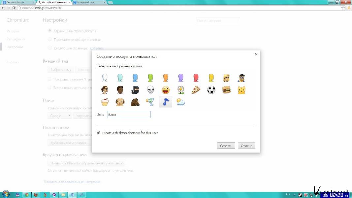Viewport: 352px width, 198px height.
Task: Select the soccer ball avatar
Action: 211,90
